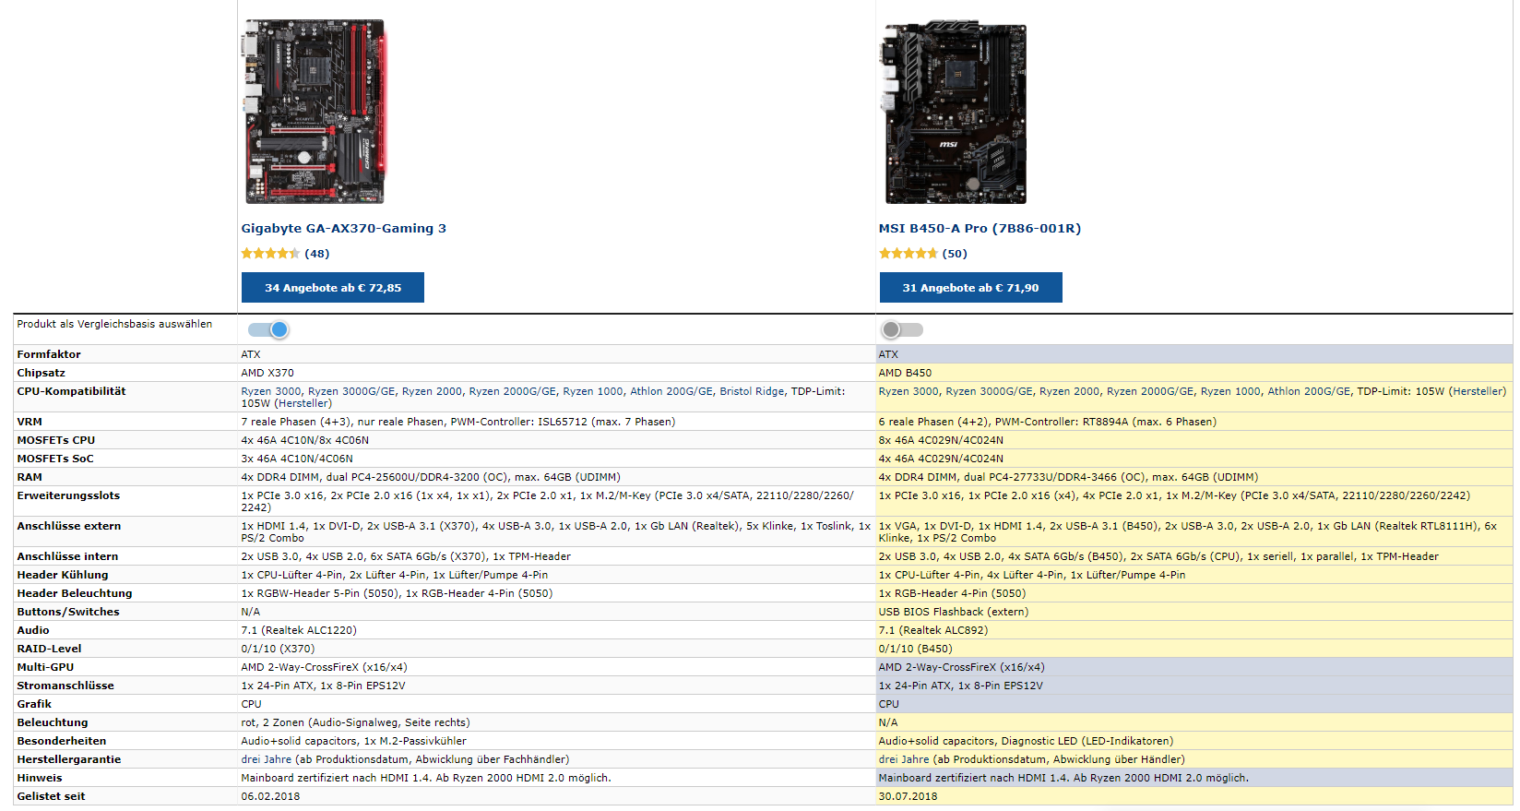Screen dimensions: 1520x811
Task: Open the (48) reviews count for Gigabyte
Action: coord(317,254)
